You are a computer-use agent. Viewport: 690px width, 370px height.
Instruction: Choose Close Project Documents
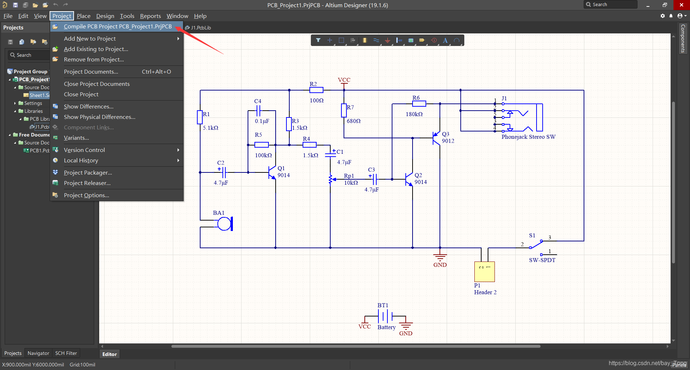tap(117, 84)
